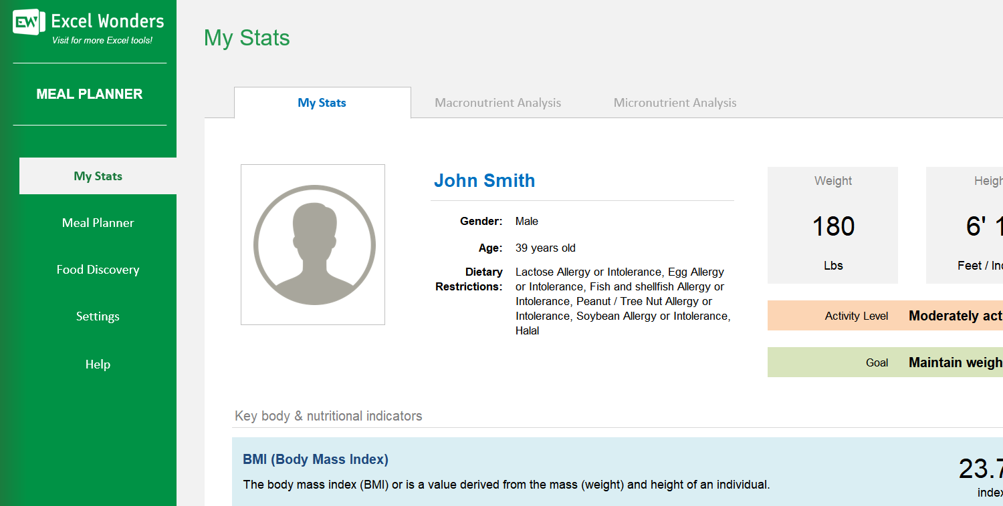Open Meal Planner from the sidebar
Image resolution: width=1003 pixels, height=506 pixels.
98,223
